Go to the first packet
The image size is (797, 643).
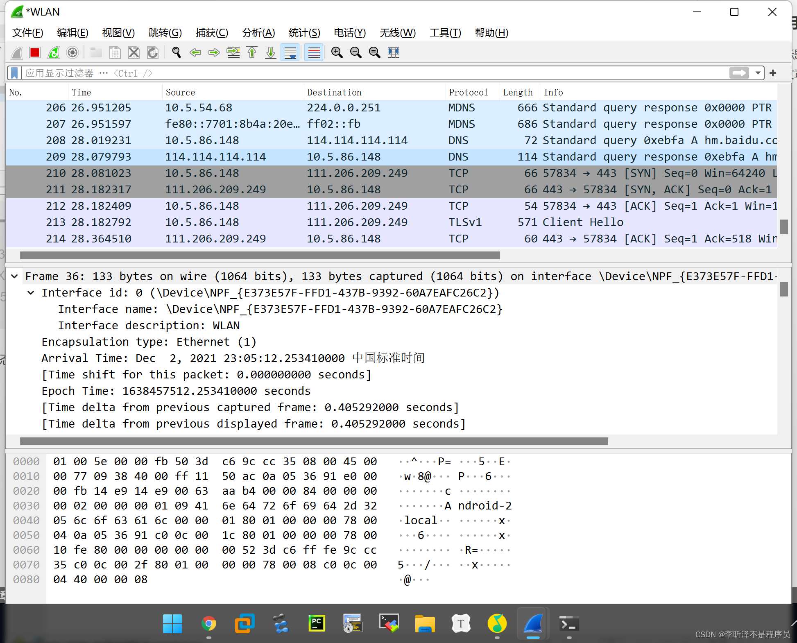252,52
